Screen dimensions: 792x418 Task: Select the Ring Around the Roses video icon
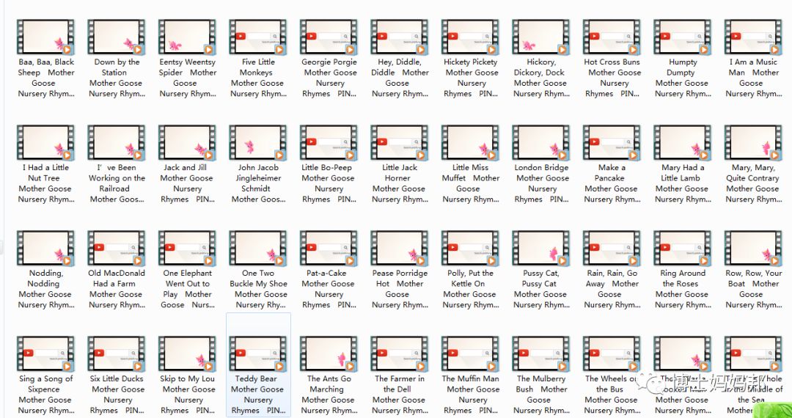point(682,248)
